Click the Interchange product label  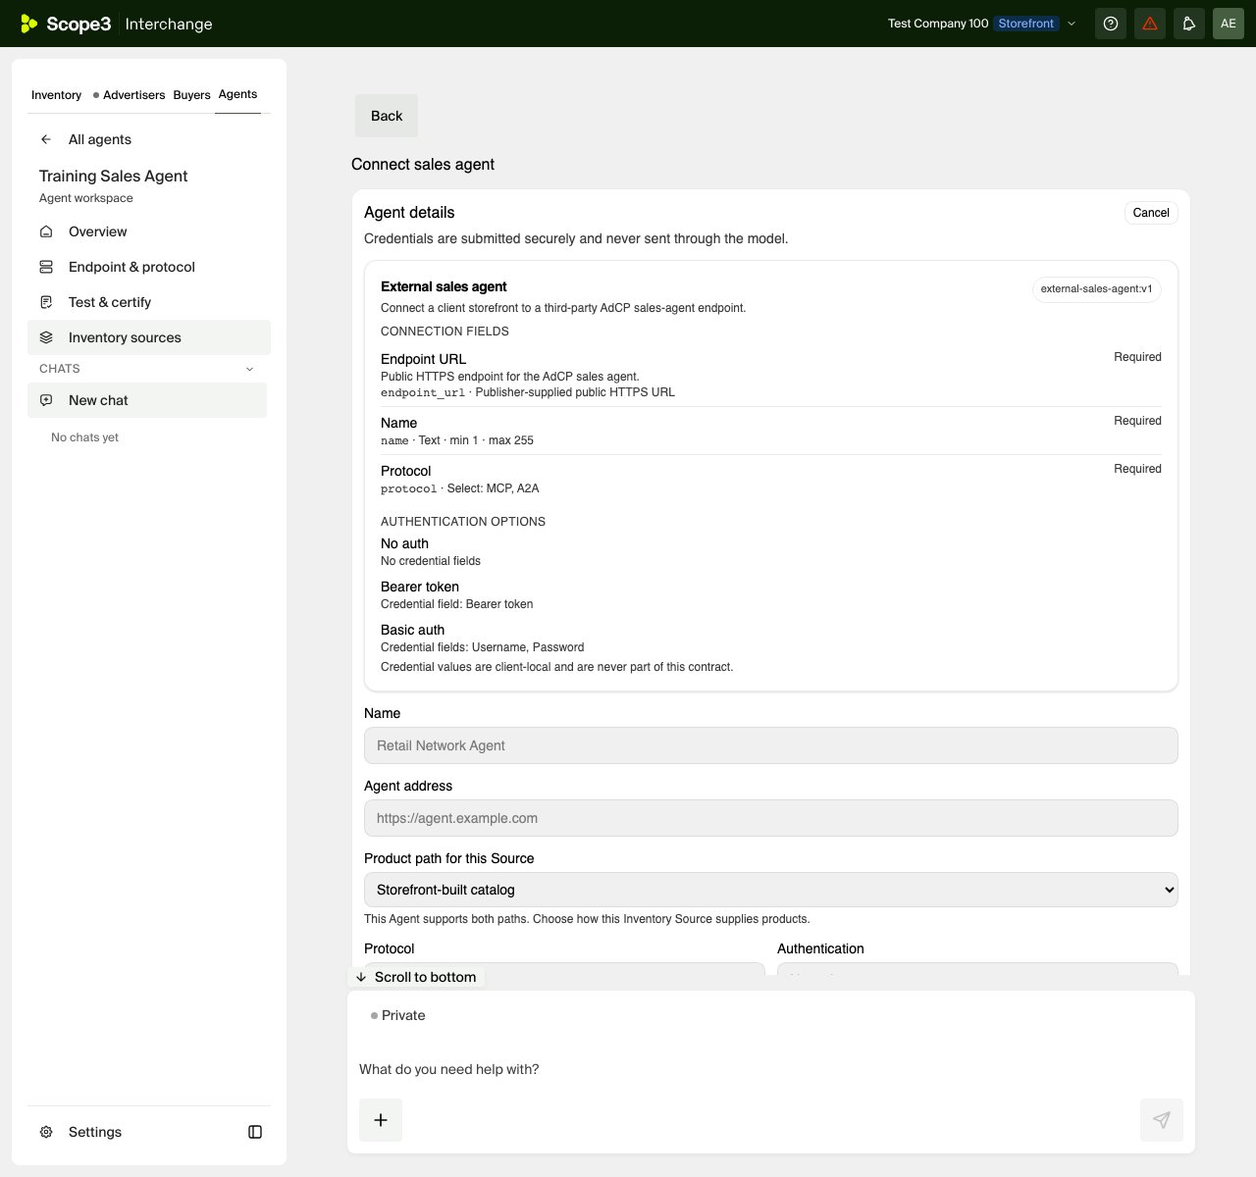click(x=169, y=24)
